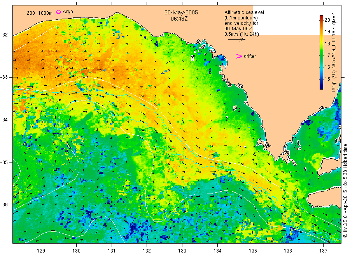Click the -35 latitude axis label
Viewport: 350px width, 256px height.
(x=4, y=163)
